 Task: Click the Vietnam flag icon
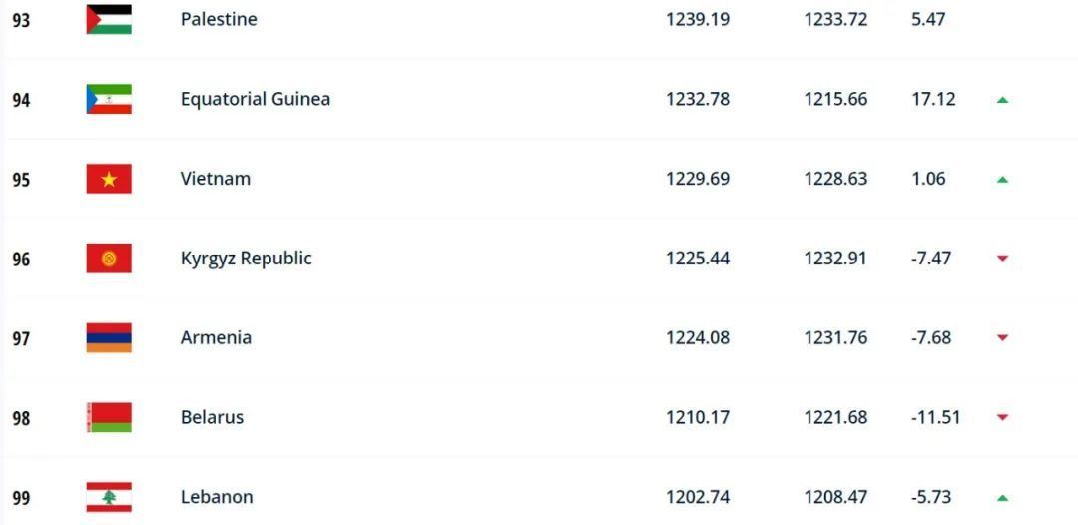tap(109, 179)
